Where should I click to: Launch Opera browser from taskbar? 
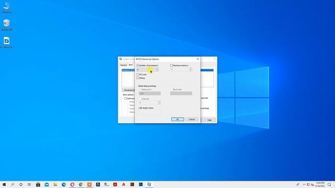point(72,184)
